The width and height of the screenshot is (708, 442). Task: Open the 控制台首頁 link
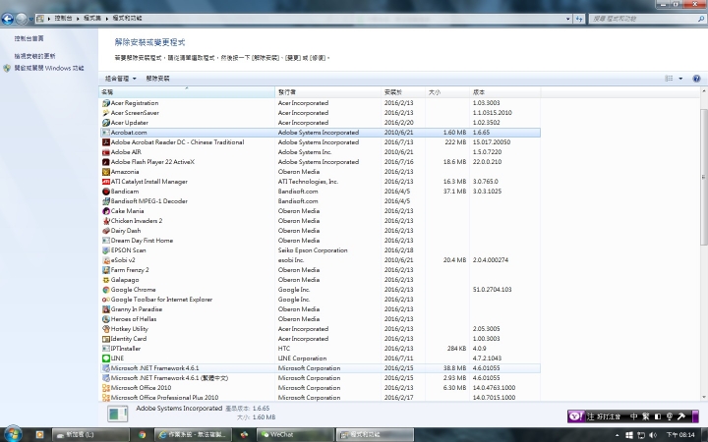(29, 38)
